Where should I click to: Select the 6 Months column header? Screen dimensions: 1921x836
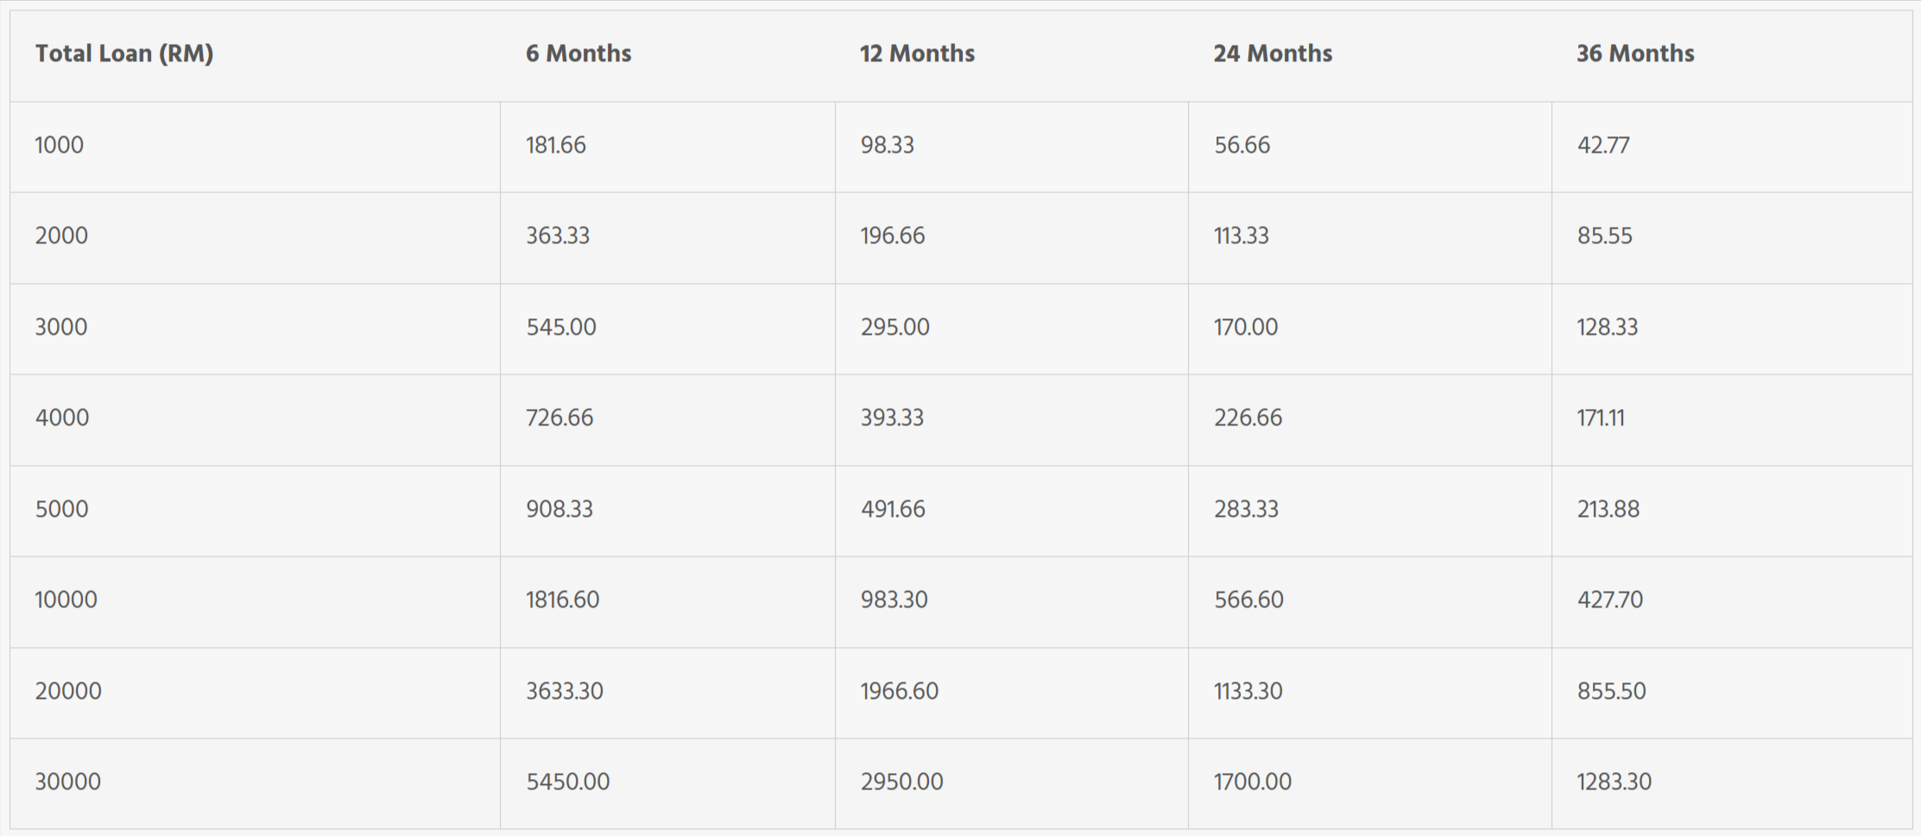click(578, 53)
